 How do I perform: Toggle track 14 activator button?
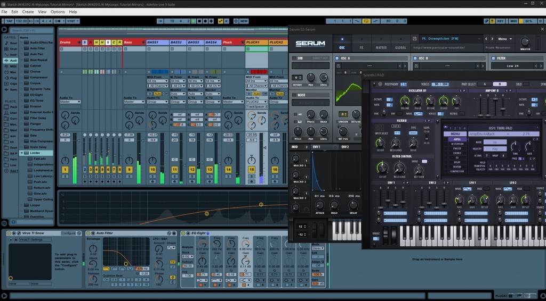pyautogui.click(x=228, y=170)
